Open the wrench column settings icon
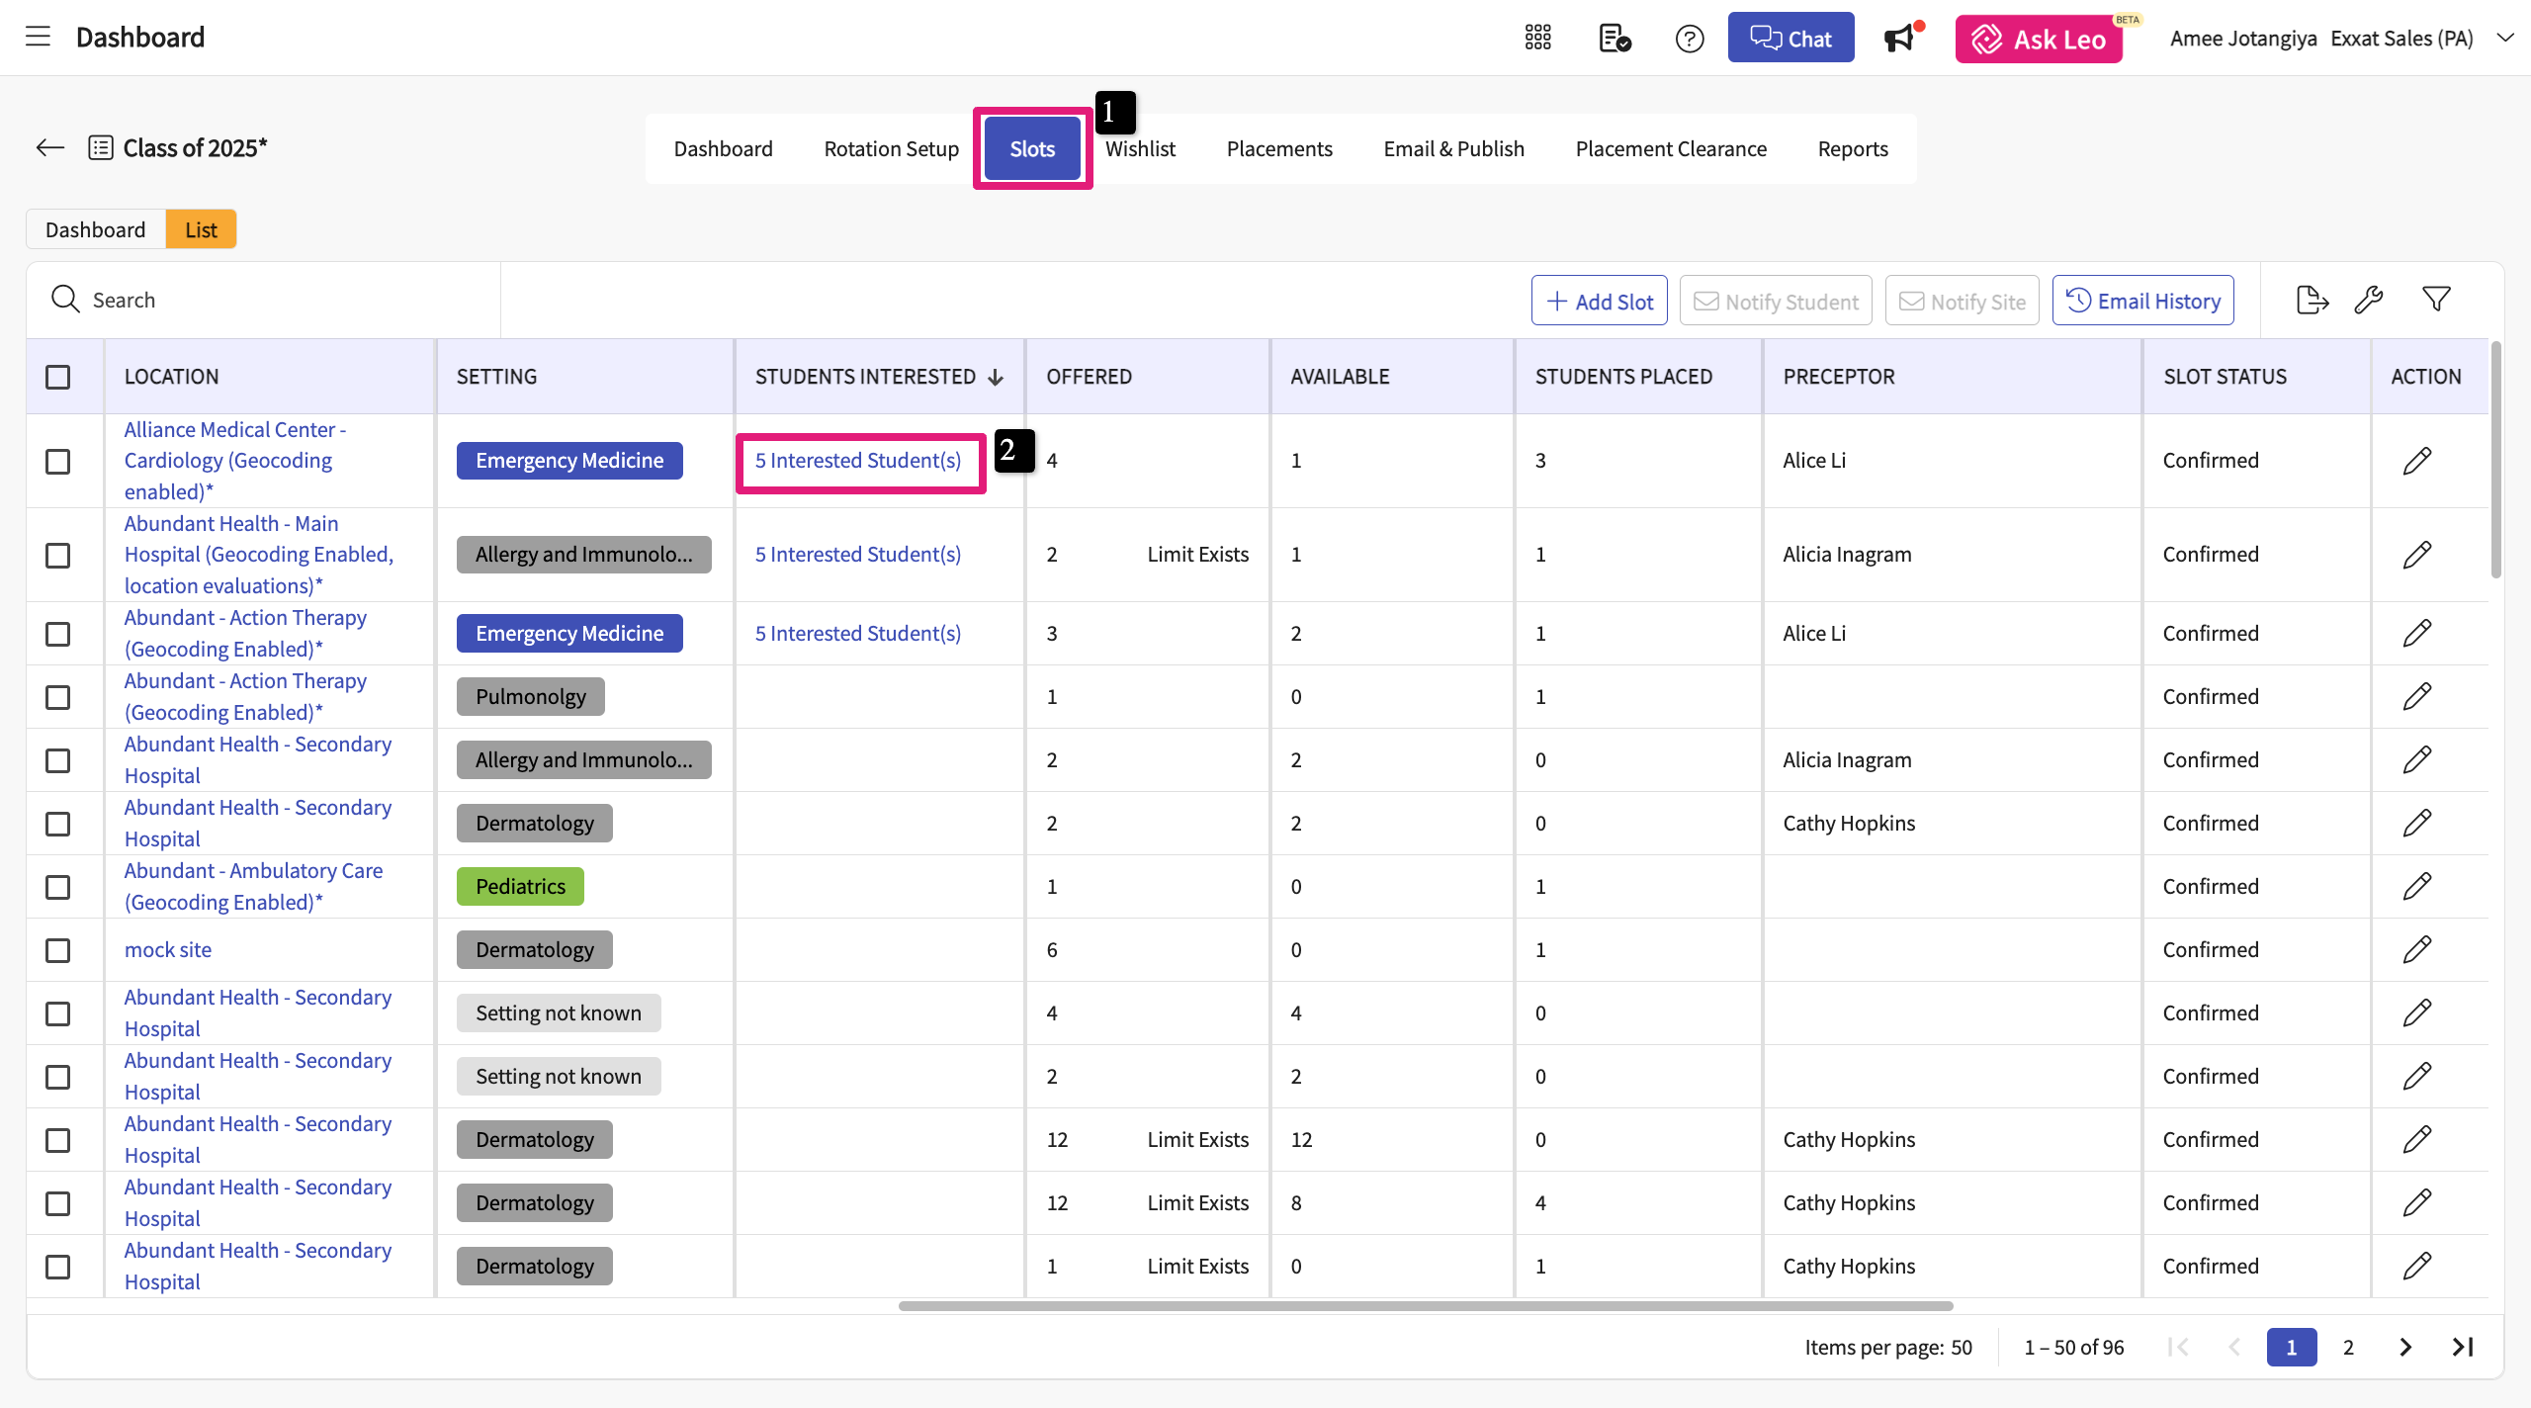Image resolution: width=2531 pixels, height=1408 pixels. coord(2369,300)
